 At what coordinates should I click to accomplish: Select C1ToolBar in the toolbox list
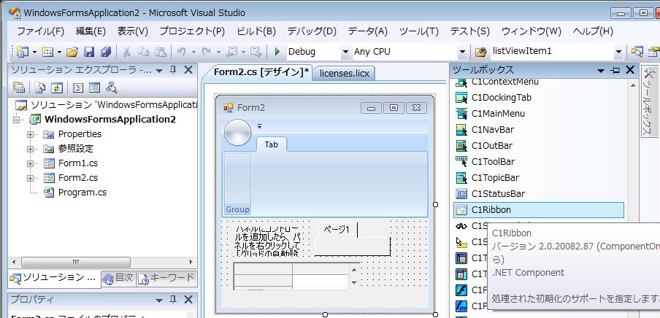click(x=493, y=162)
